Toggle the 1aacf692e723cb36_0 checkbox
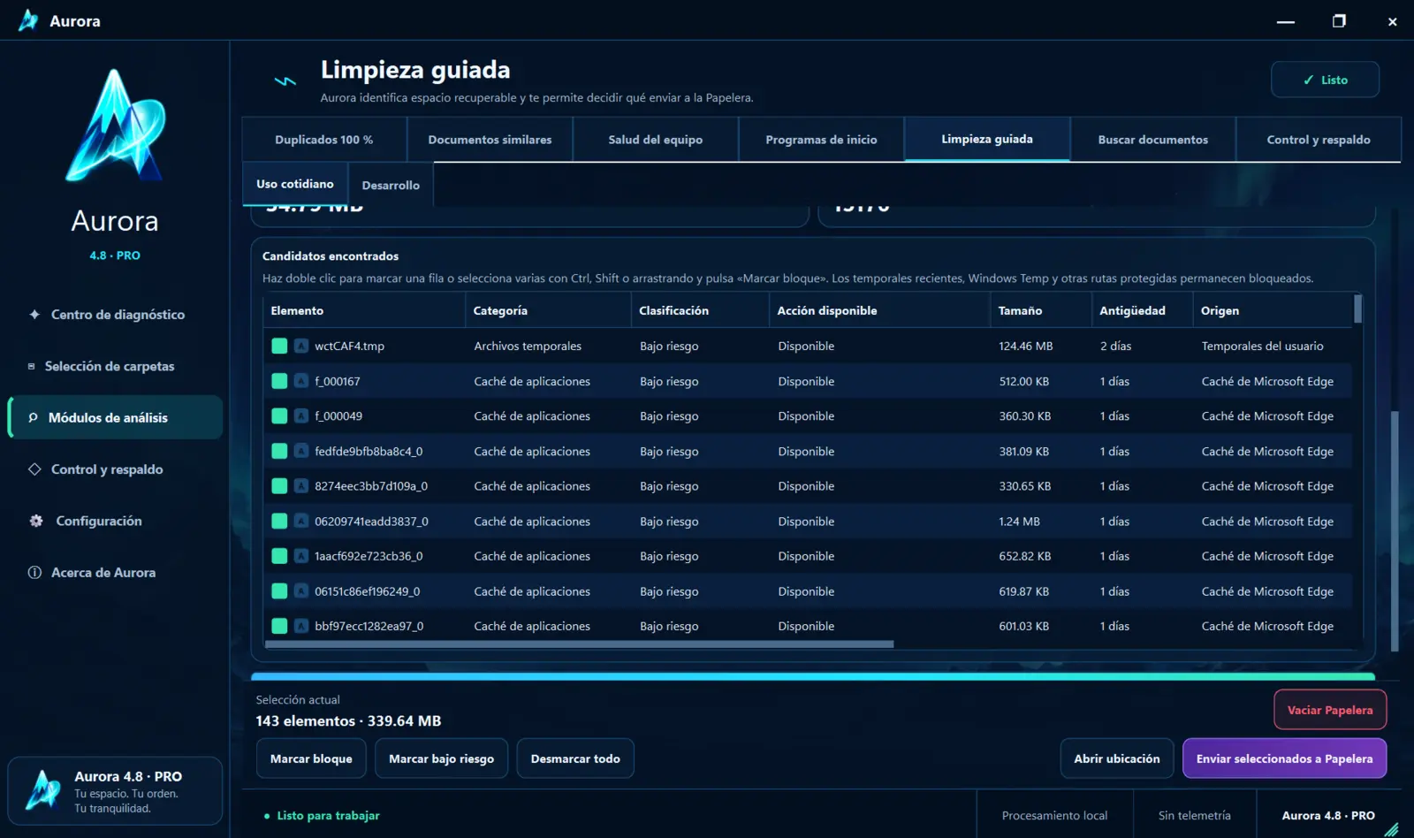1414x838 pixels. click(279, 556)
